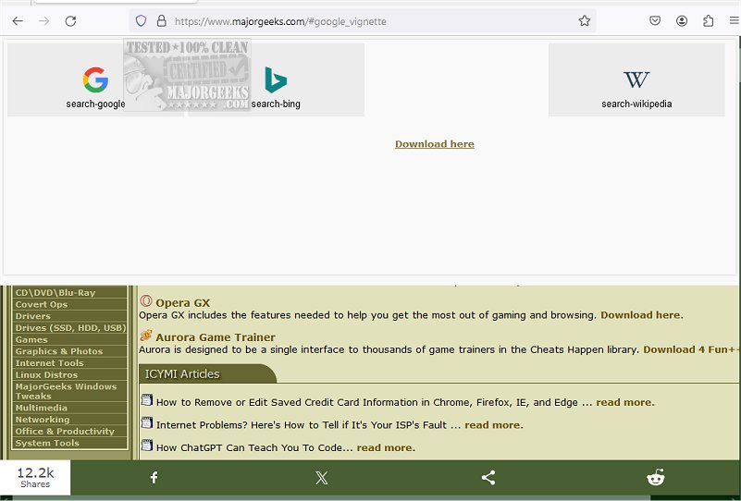
Task: Share to Reddit from the bottom bar
Action: [x=656, y=478]
